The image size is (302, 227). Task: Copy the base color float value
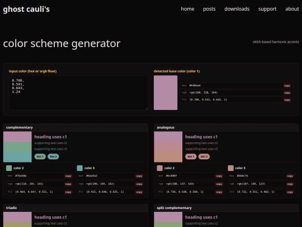[x=287, y=100]
